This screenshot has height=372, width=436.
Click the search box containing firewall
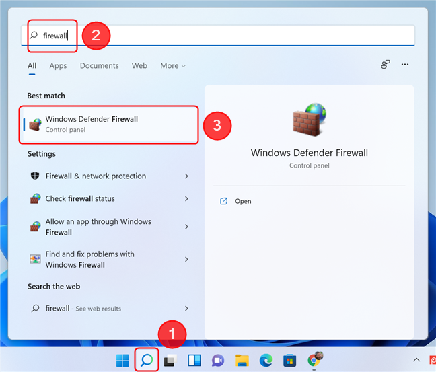[222, 36]
